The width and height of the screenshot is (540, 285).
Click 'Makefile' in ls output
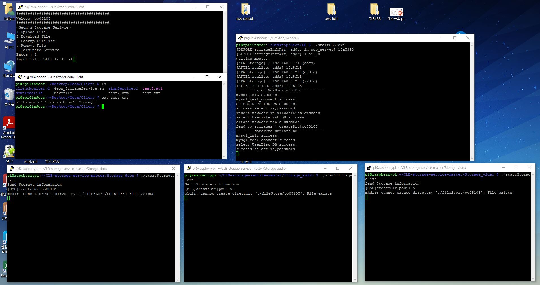click(x=63, y=93)
